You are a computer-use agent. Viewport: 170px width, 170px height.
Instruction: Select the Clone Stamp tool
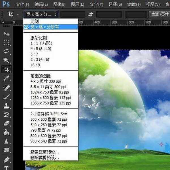tap(6, 106)
